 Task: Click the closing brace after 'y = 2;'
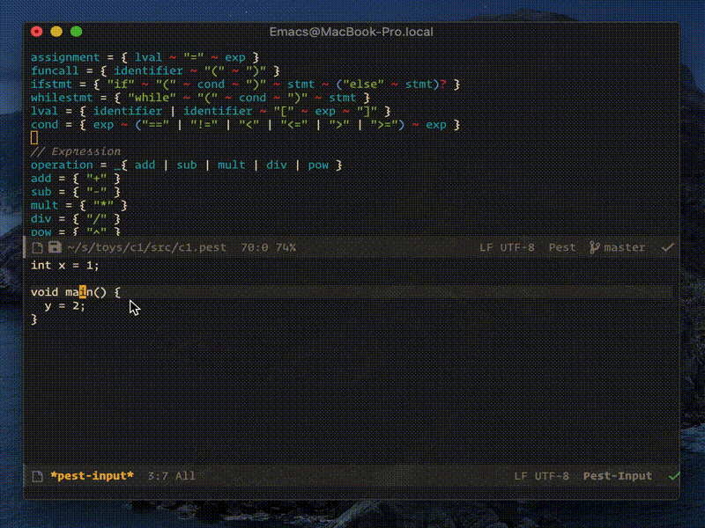click(34, 319)
